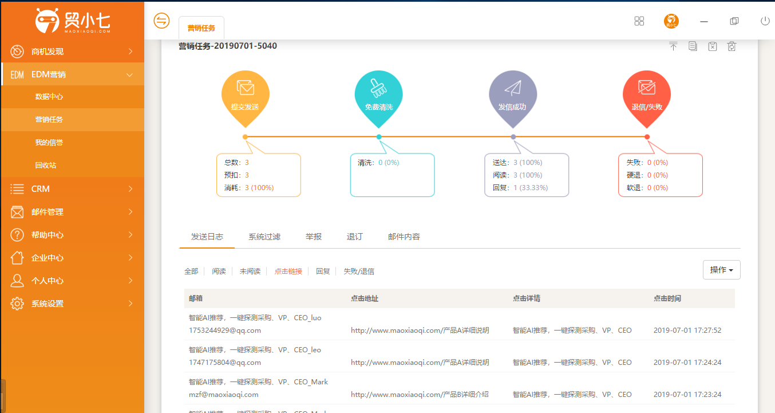Click the EDM icon in sidebar
The width and height of the screenshot is (775, 413).
coord(17,75)
